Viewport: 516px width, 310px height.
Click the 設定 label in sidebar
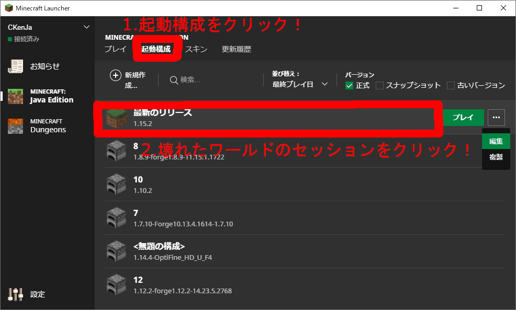coord(38,294)
